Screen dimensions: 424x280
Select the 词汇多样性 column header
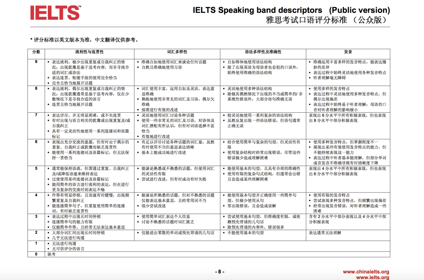[177, 52]
